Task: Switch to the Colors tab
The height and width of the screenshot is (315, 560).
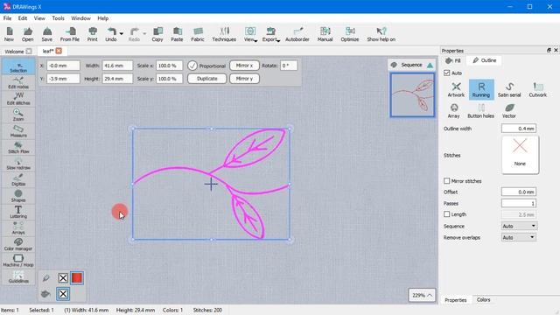Action: click(483, 300)
